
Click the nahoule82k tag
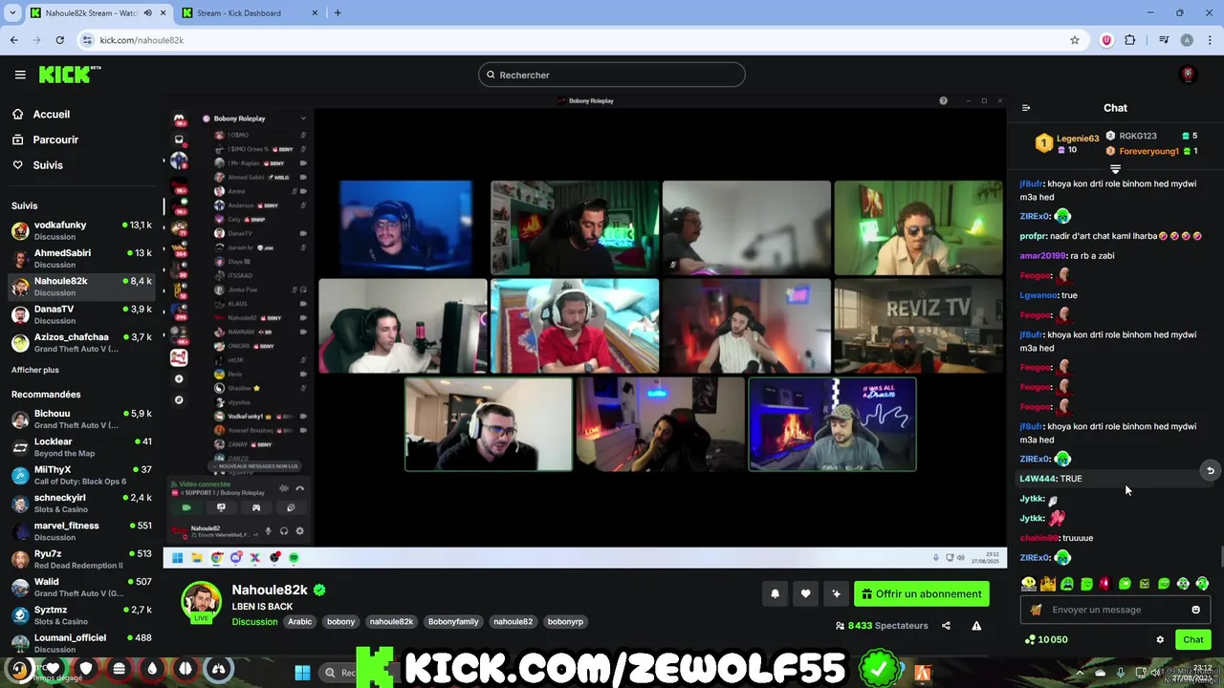(391, 622)
